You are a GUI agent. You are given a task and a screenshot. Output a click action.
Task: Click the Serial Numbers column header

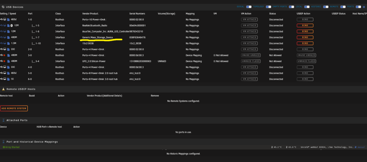click(x=137, y=14)
